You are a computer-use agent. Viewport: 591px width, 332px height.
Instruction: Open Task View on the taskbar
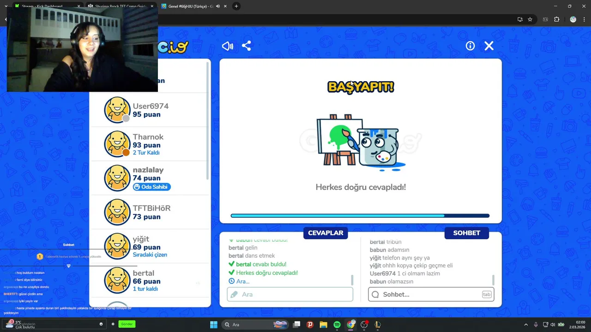pyautogui.click(x=297, y=325)
